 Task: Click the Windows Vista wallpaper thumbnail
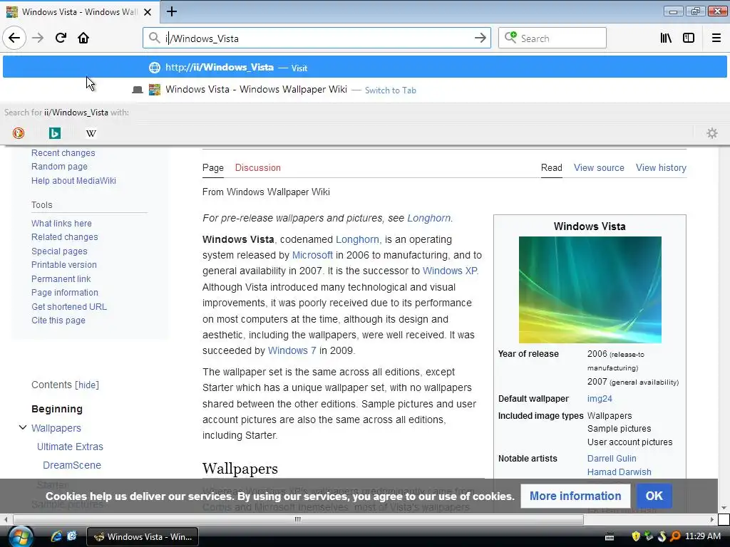(590, 290)
